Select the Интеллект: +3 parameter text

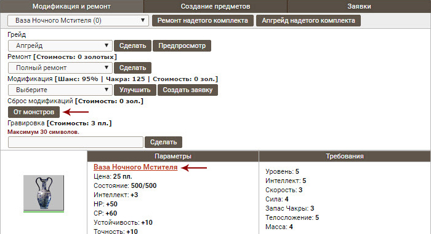point(116,195)
